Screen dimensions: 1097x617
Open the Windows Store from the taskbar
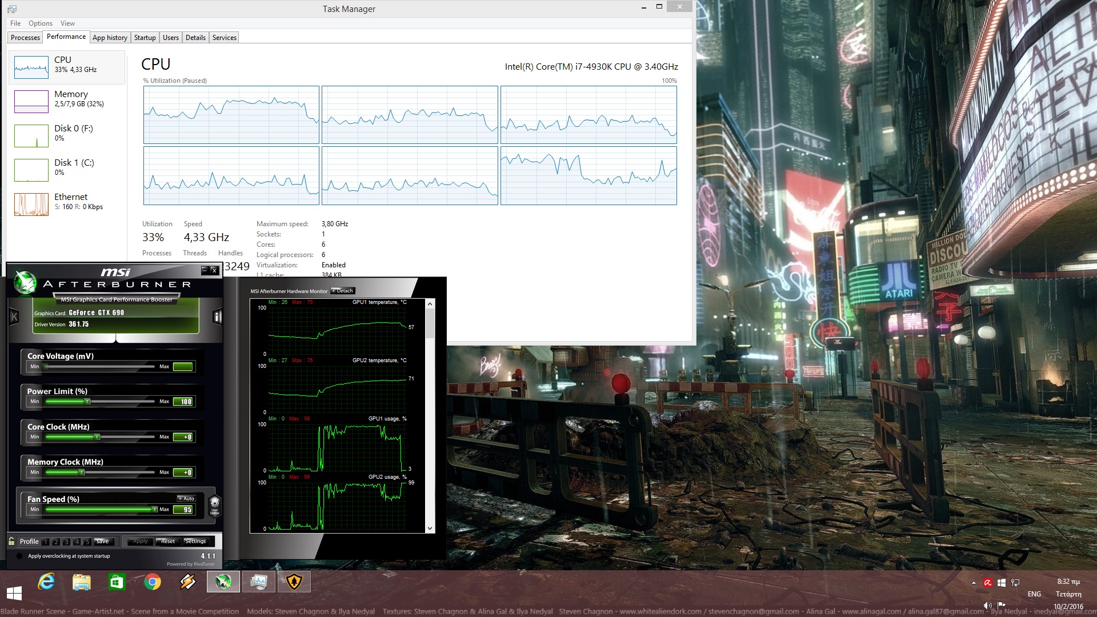pyautogui.click(x=117, y=582)
